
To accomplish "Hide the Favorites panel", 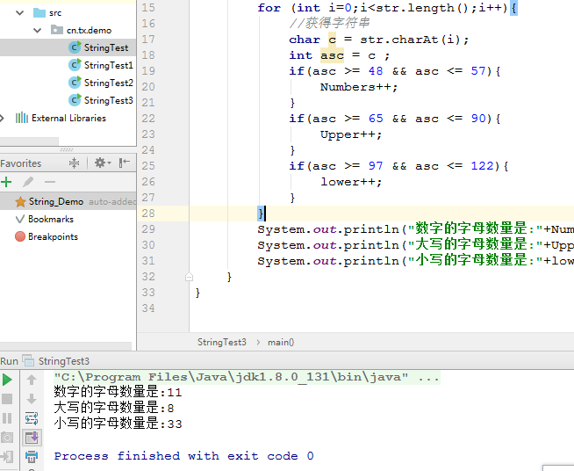I will click(125, 163).
